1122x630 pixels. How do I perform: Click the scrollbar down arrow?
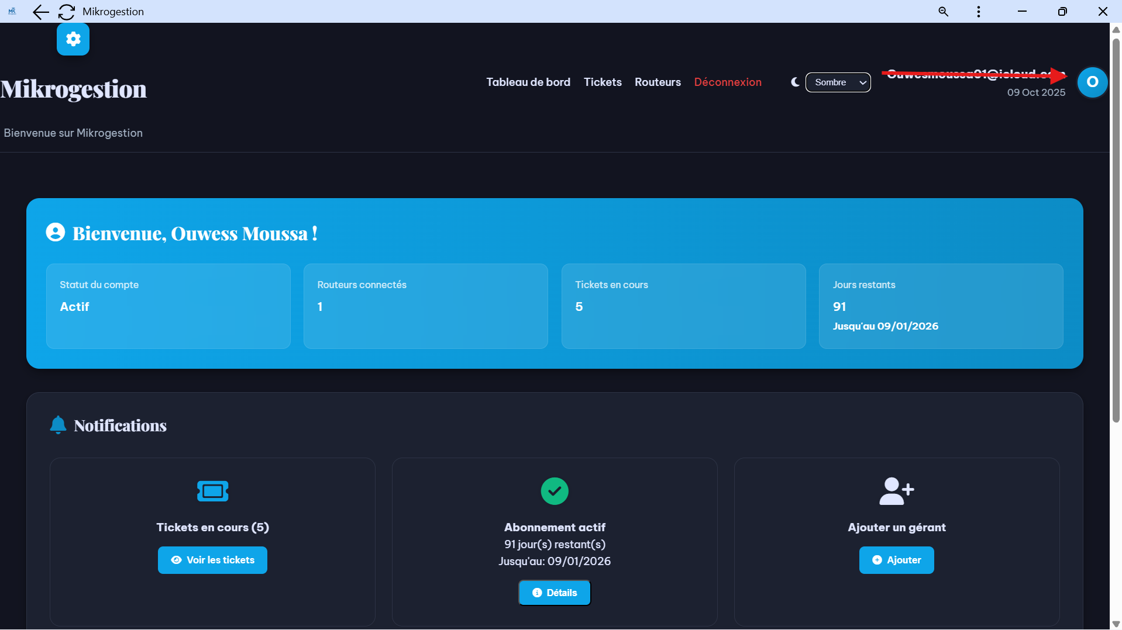pos(1116,622)
